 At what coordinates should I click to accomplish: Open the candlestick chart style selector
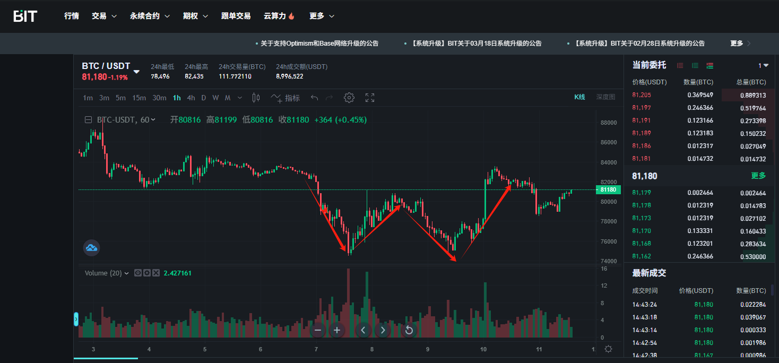pyautogui.click(x=256, y=98)
